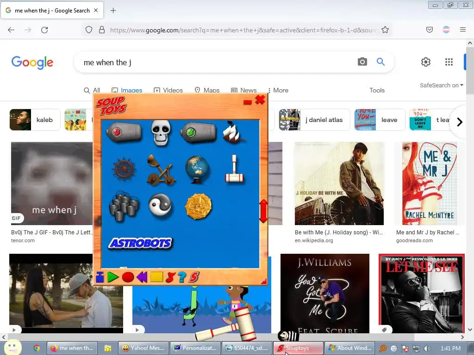Click the red record circle button

point(128,277)
